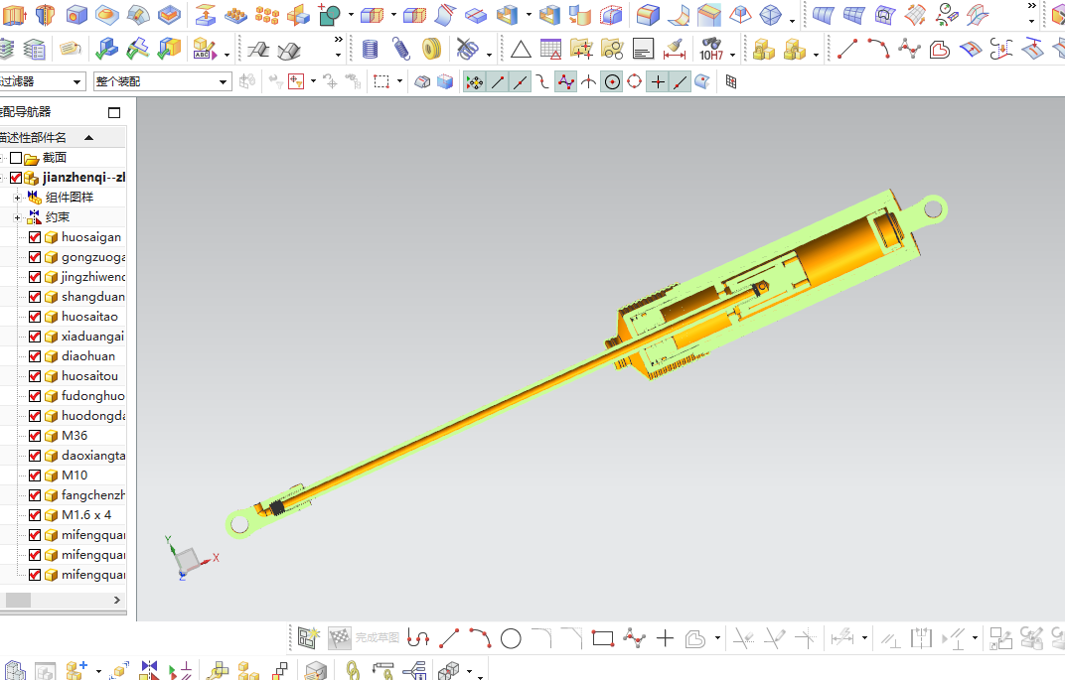Select the Revolve tool icon
This screenshot has width=1065, height=680.
click(45, 14)
